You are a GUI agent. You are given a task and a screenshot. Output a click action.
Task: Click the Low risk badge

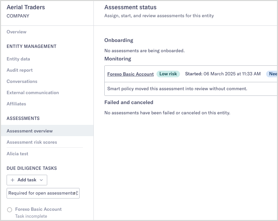[168, 74]
